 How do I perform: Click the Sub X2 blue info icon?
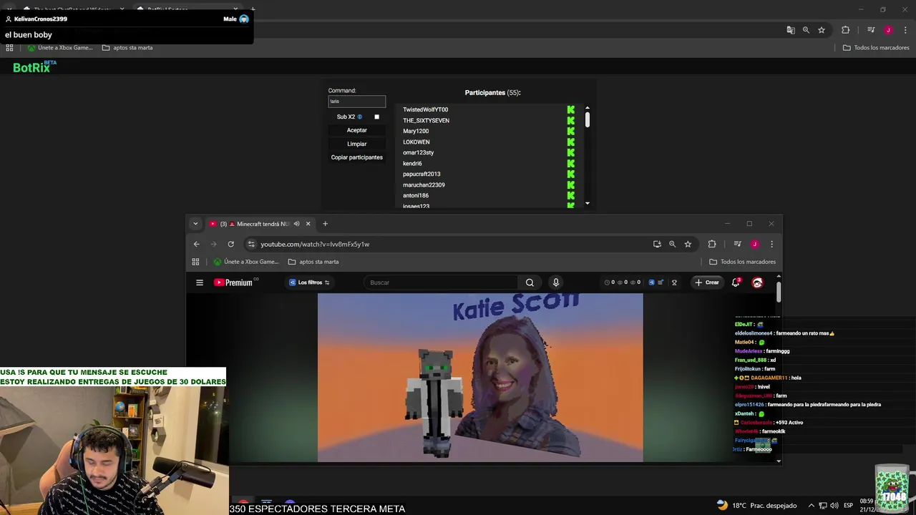click(360, 117)
